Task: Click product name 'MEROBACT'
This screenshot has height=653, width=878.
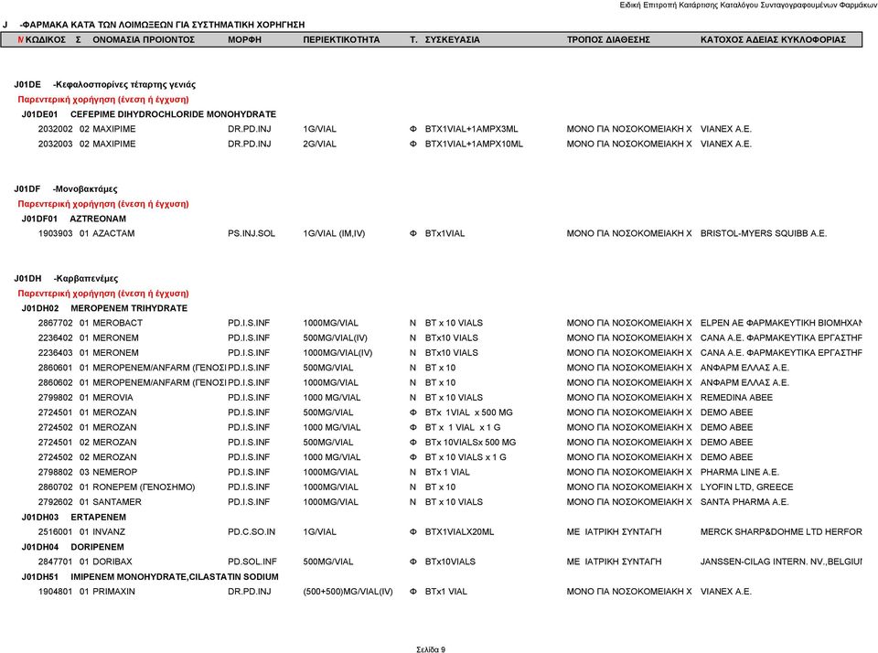Action: tap(118, 323)
